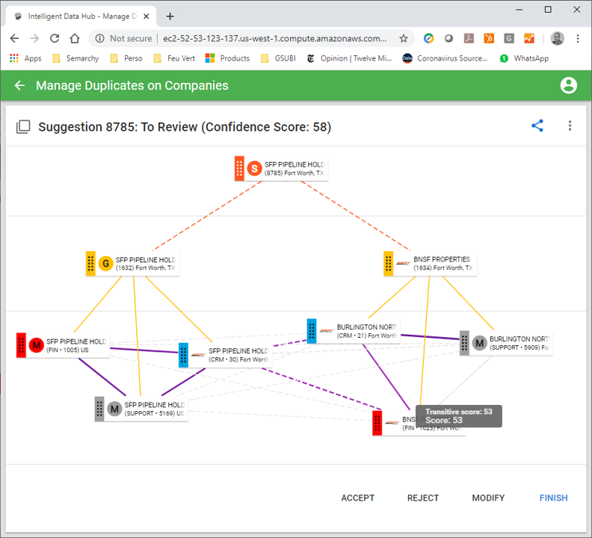Select the Intelligent Data Hub browser tab
592x538 pixels.
point(81,16)
